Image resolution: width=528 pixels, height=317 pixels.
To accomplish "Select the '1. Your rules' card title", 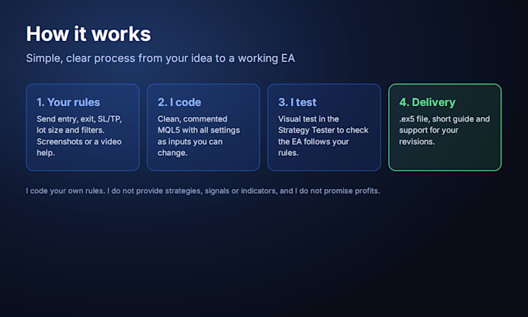I will click(x=68, y=102).
